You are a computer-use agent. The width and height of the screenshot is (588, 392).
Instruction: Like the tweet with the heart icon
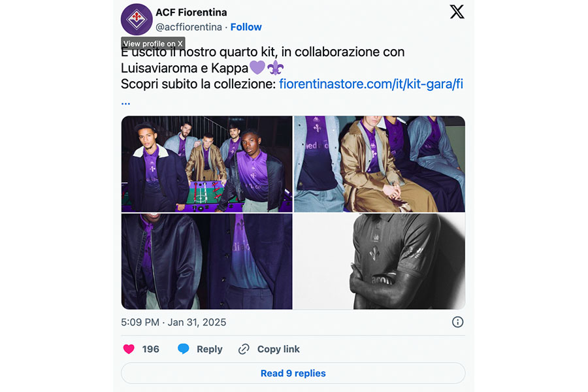pyautogui.click(x=129, y=350)
